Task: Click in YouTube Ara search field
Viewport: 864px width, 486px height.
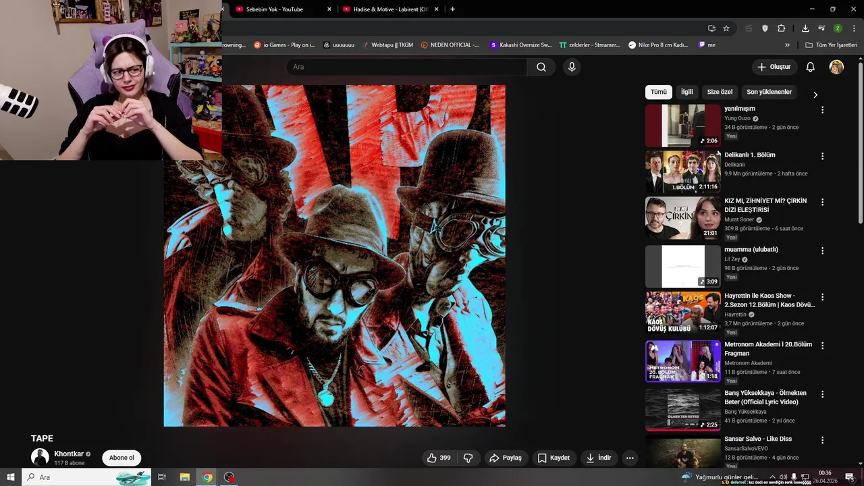Action: 408,67
